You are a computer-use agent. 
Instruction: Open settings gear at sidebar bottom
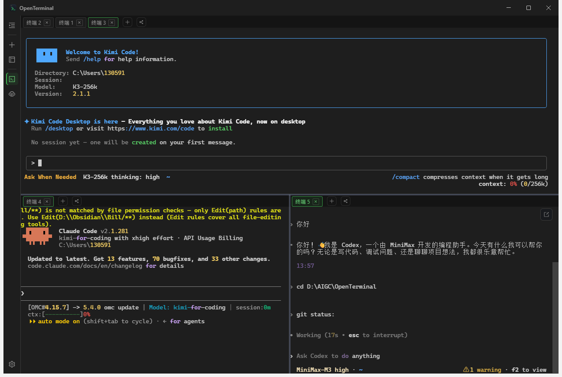[x=12, y=364]
